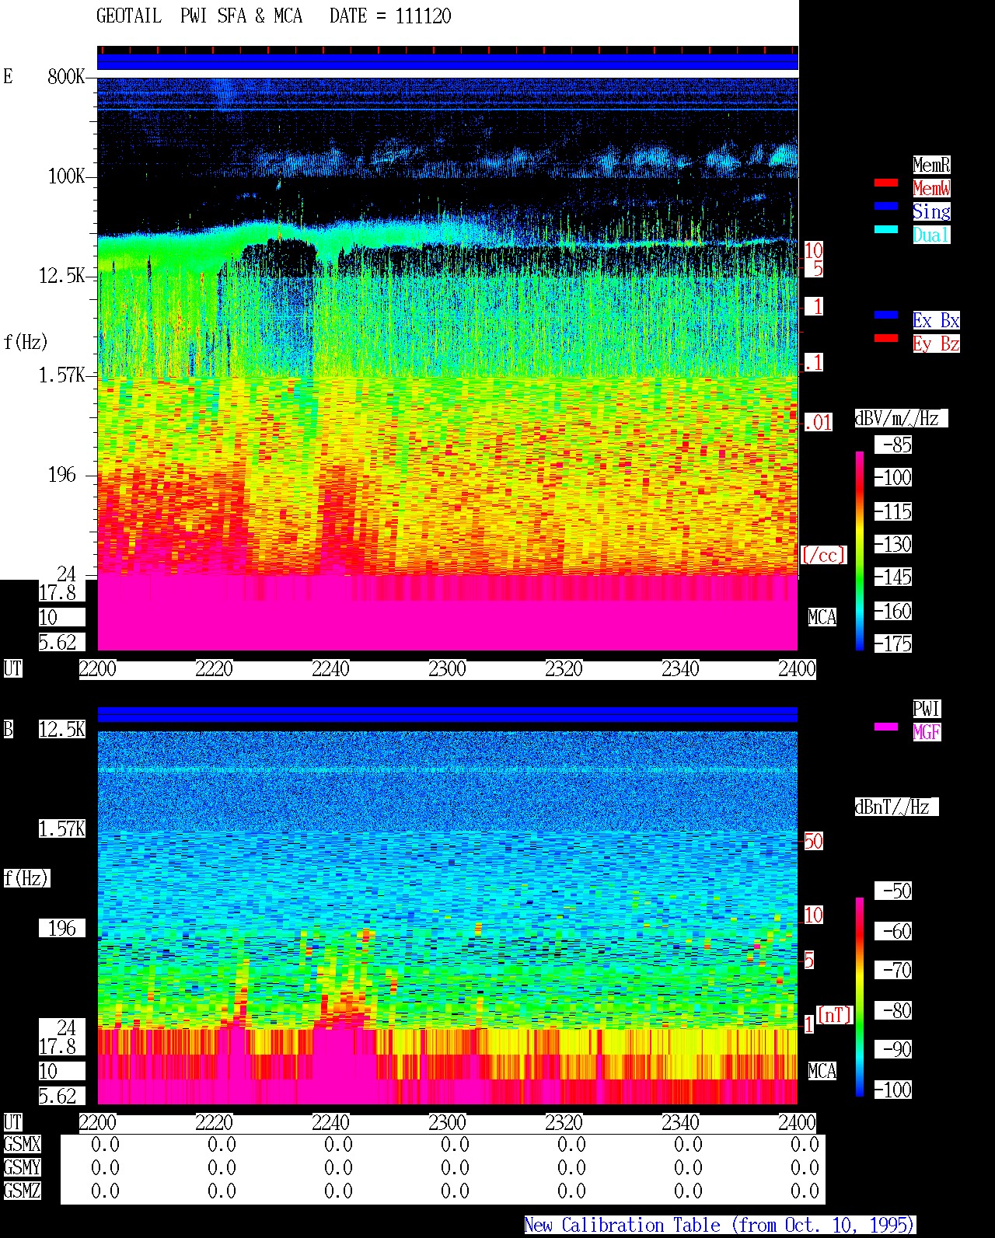Image resolution: width=995 pixels, height=1238 pixels.
Task: Select the "Sing" legend label
Action: [x=931, y=211]
